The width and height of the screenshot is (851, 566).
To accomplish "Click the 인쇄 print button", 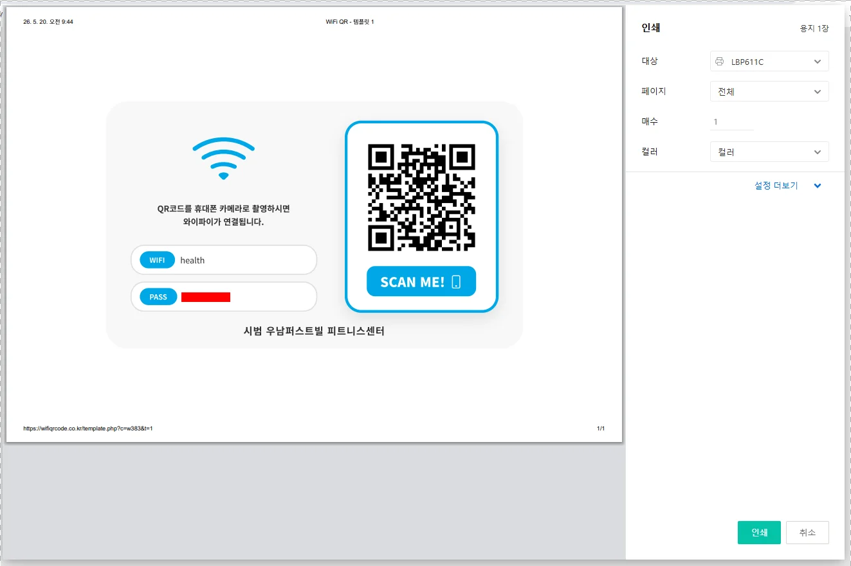I will tap(759, 533).
